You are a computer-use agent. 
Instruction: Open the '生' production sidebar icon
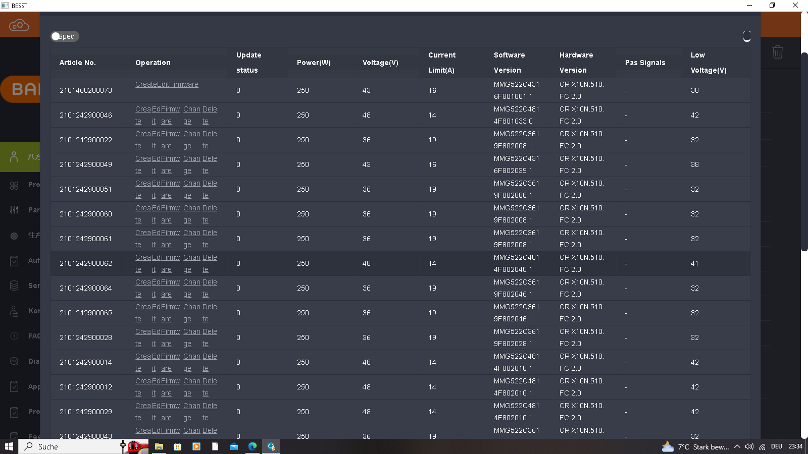pyautogui.click(x=14, y=236)
